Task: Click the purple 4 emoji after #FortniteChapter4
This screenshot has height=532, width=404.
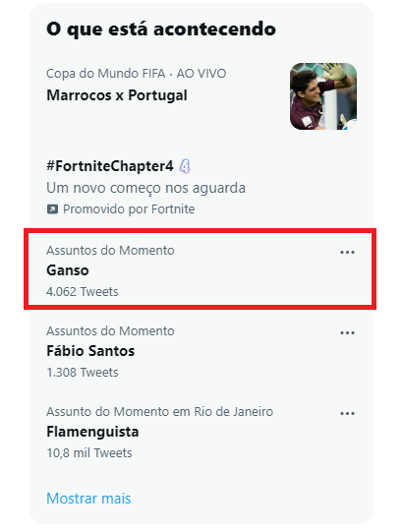Action: point(185,166)
